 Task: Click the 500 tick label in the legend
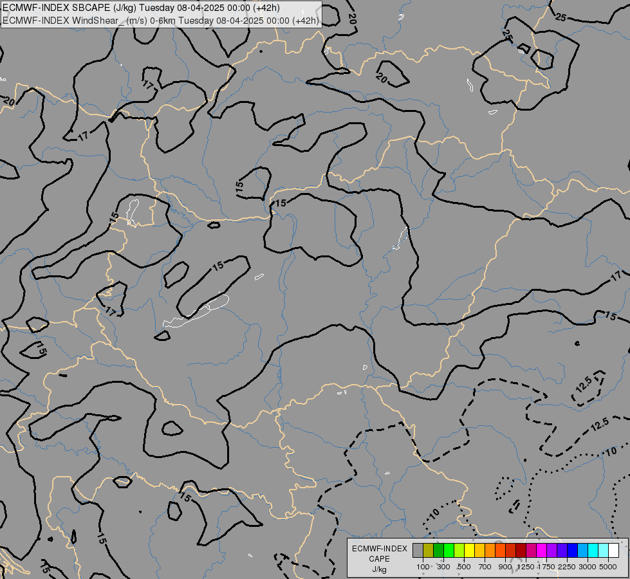coord(464,567)
